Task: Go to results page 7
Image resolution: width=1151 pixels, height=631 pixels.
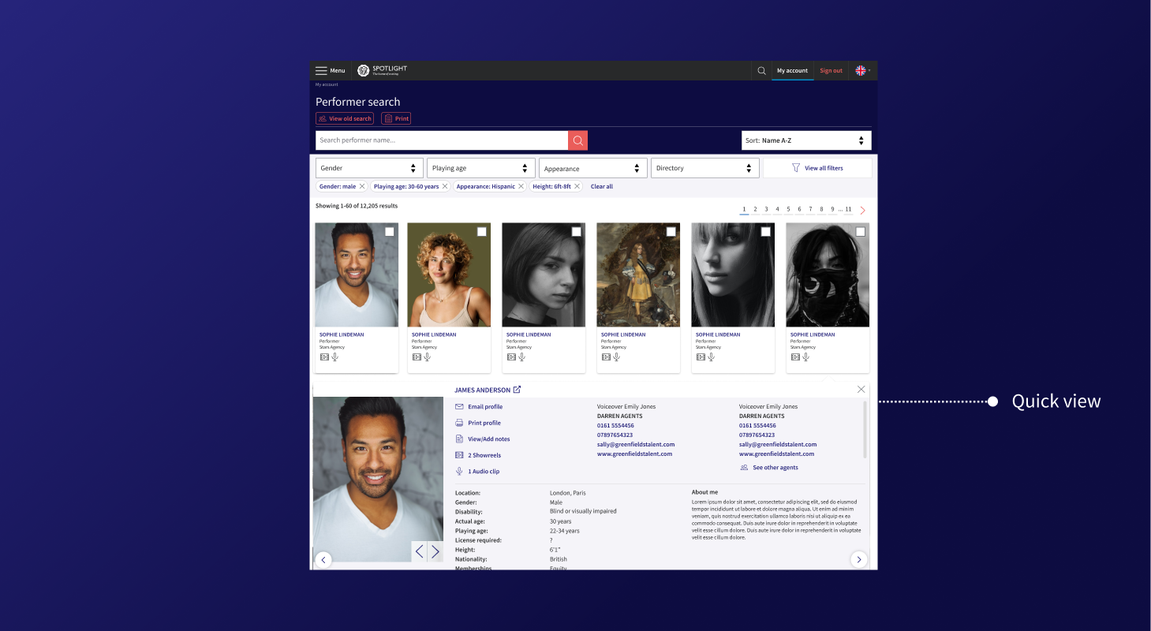Action: [x=810, y=209]
